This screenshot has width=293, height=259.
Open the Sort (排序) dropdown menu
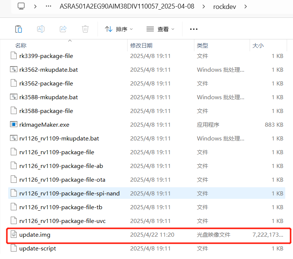119,29
